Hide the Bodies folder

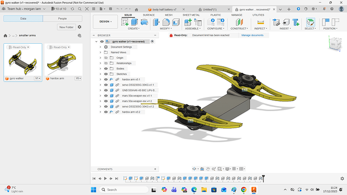(x=106, y=68)
